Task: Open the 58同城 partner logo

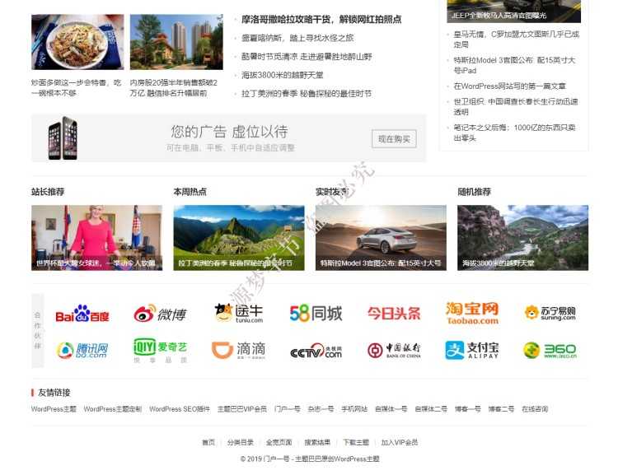Action: (x=316, y=314)
